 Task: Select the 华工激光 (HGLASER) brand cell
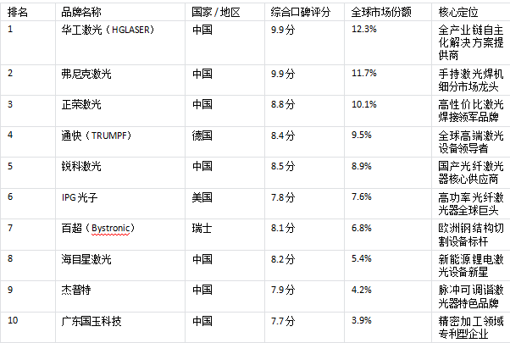103,30
